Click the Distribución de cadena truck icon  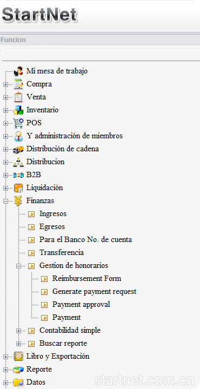tap(18, 149)
